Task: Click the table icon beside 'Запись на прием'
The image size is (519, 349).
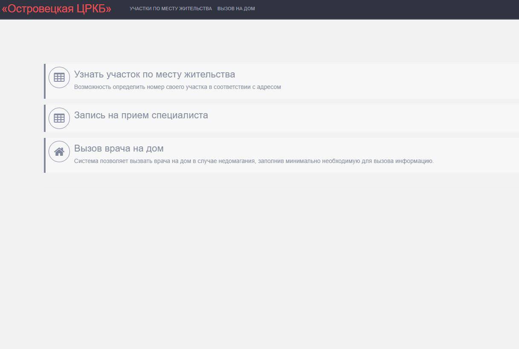Action: pos(59,118)
